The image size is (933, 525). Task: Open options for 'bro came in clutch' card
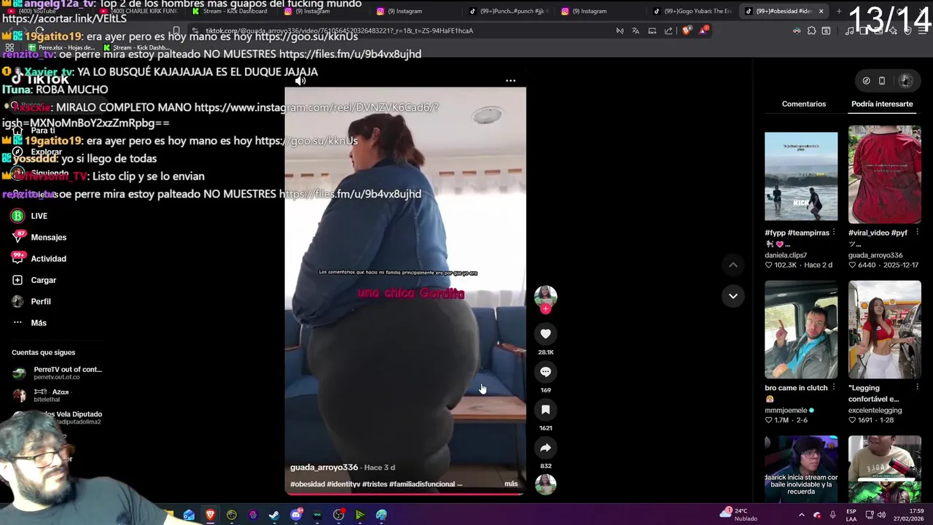pyautogui.click(x=834, y=388)
